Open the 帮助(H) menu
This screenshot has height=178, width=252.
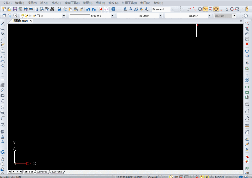[x=158, y=3]
